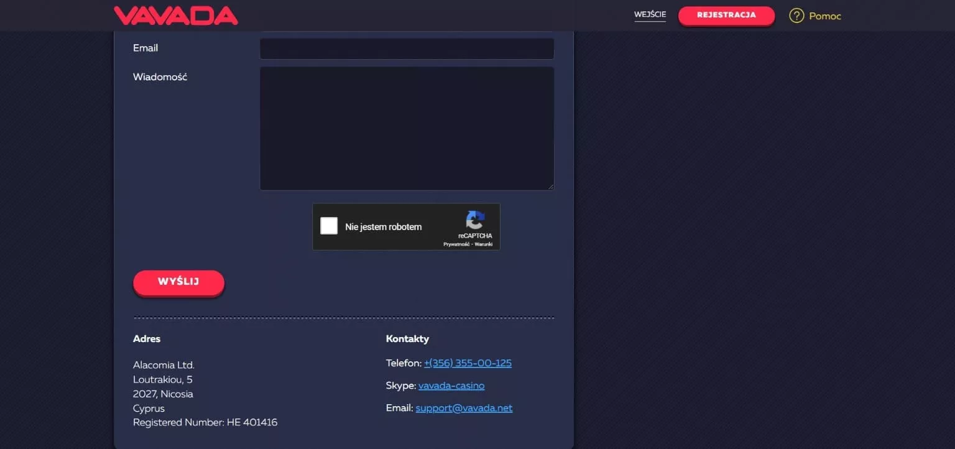
Task: Submit the form with WYŚLIJ
Action: tap(178, 282)
